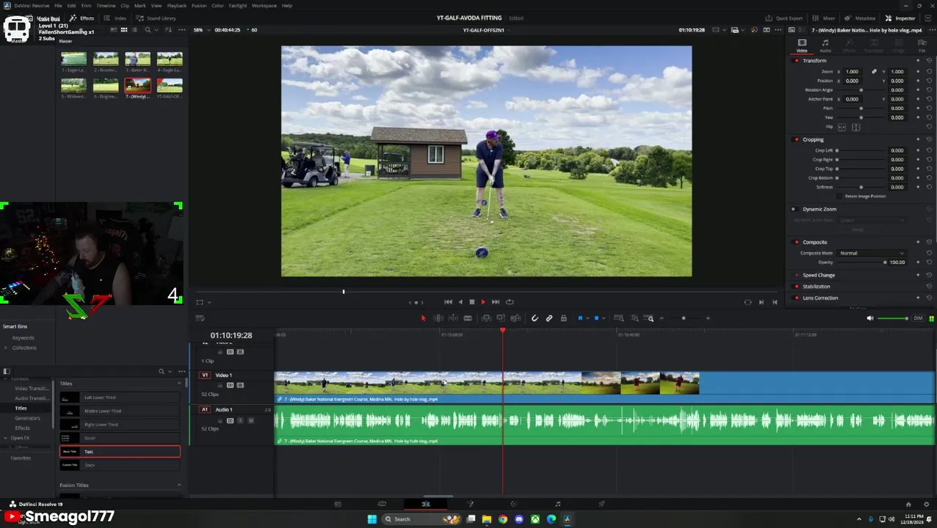Open media pool search

[x=148, y=30]
